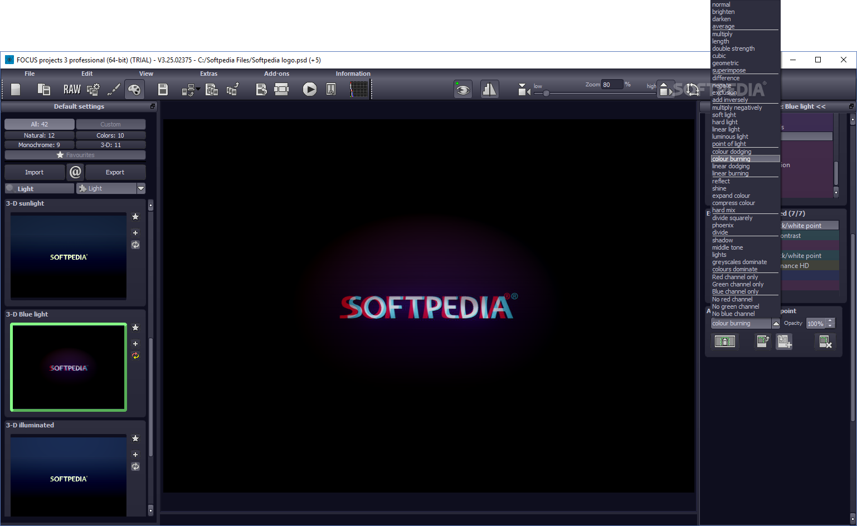Click the Zoom percentage input field
The width and height of the screenshot is (857, 526).
(611, 85)
